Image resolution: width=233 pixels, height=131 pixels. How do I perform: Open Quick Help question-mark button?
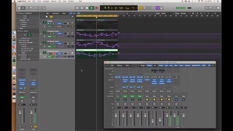pyautogui.click(x=27, y=8)
